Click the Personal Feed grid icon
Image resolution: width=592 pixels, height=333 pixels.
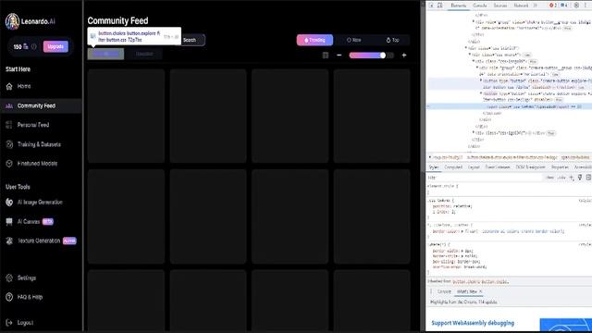coord(9,125)
